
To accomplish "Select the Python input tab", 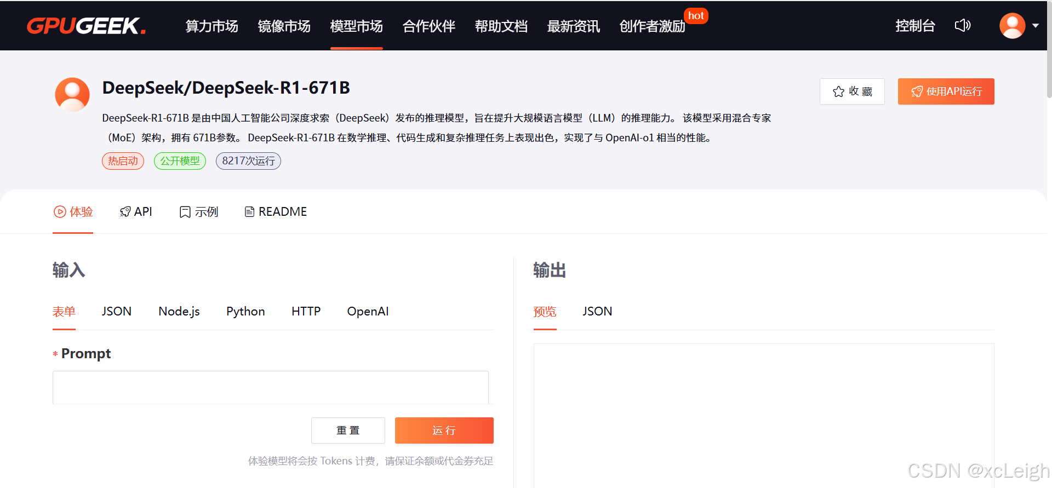I will (245, 311).
